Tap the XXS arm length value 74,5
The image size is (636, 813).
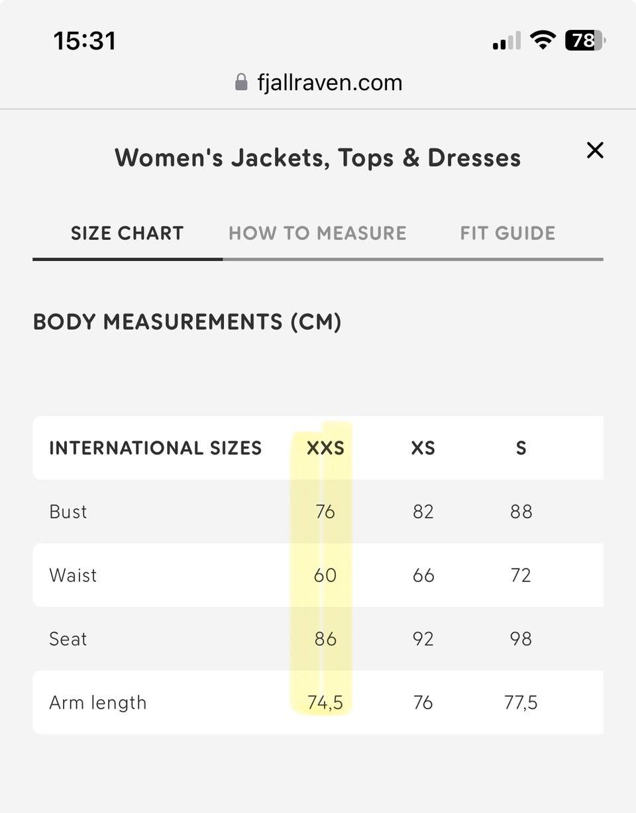[x=325, y=702]
